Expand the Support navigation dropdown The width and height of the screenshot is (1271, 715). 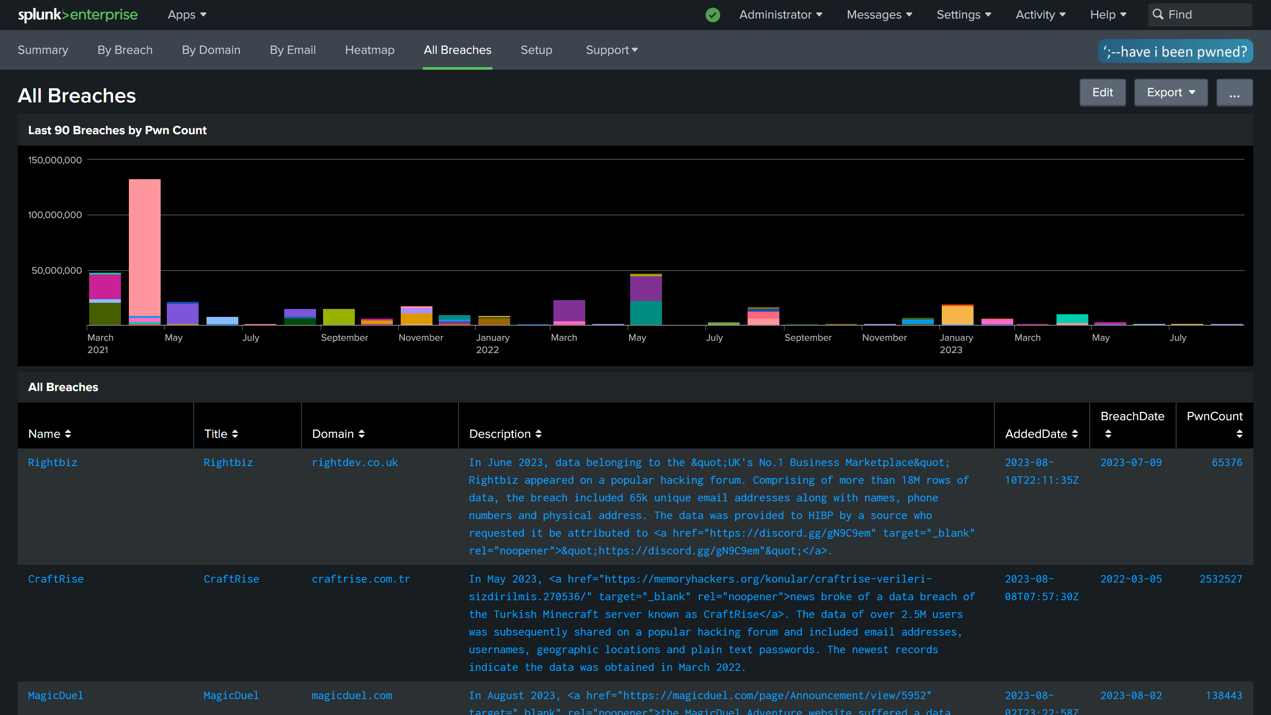(x=611, y=50)
